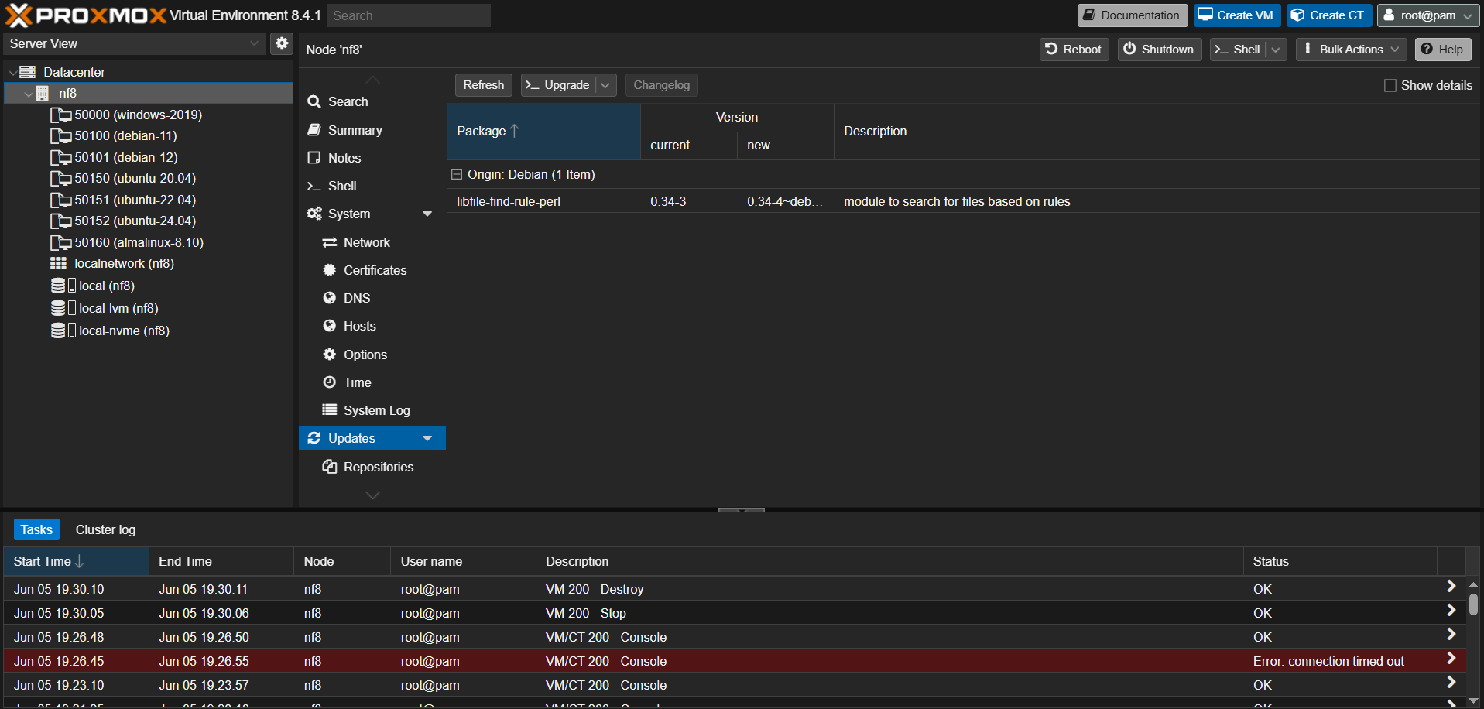Click the DNS globe icon
1484x709 pixels.
[330, 298]
